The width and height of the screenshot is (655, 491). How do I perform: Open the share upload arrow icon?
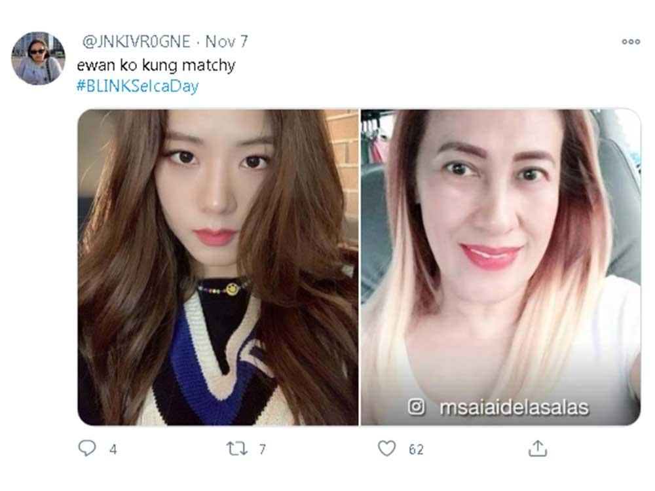pos(538,448)
